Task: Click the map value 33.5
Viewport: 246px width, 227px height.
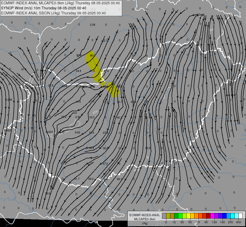Action: (x=148, y=148)
